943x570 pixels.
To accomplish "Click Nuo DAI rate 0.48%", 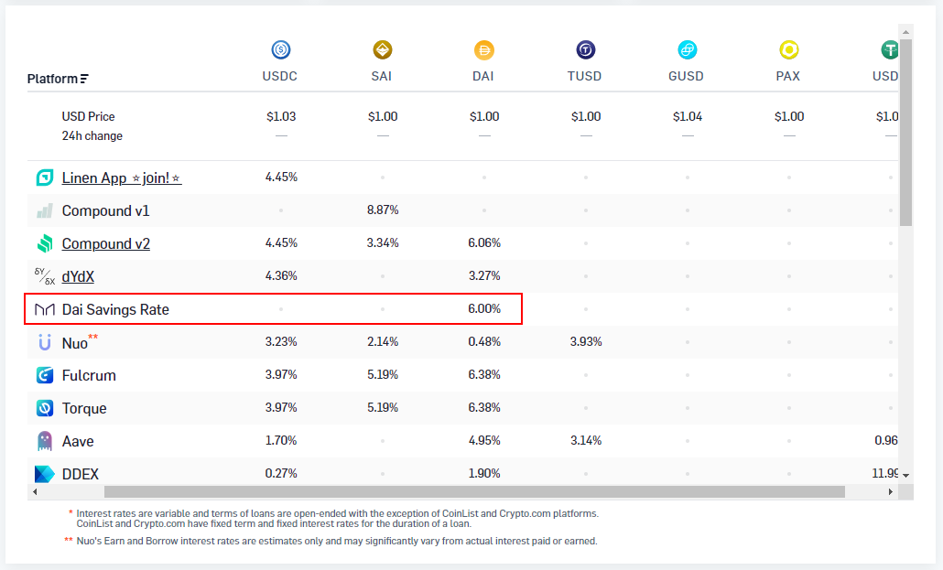I will coord(484,341).
